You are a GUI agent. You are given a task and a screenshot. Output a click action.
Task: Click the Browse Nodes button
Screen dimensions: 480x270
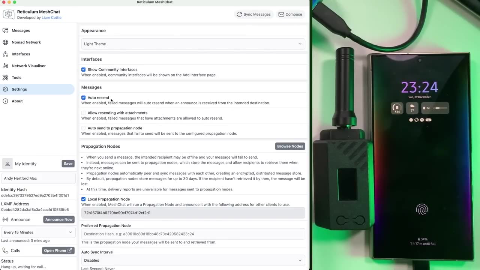coord(290,146)
